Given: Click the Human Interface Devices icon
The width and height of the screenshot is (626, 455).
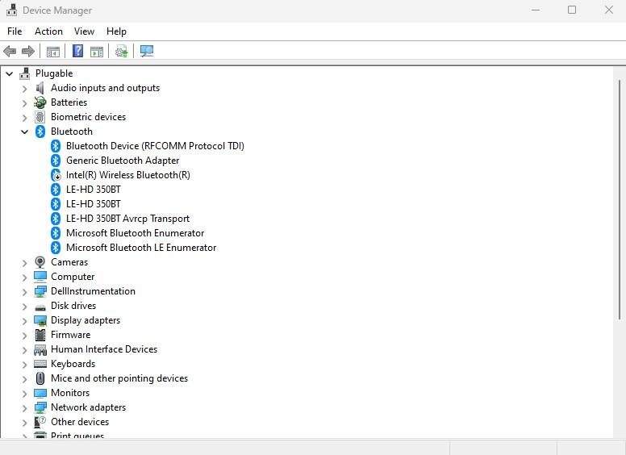Looking at the screenshot, I should pos(40,349).
